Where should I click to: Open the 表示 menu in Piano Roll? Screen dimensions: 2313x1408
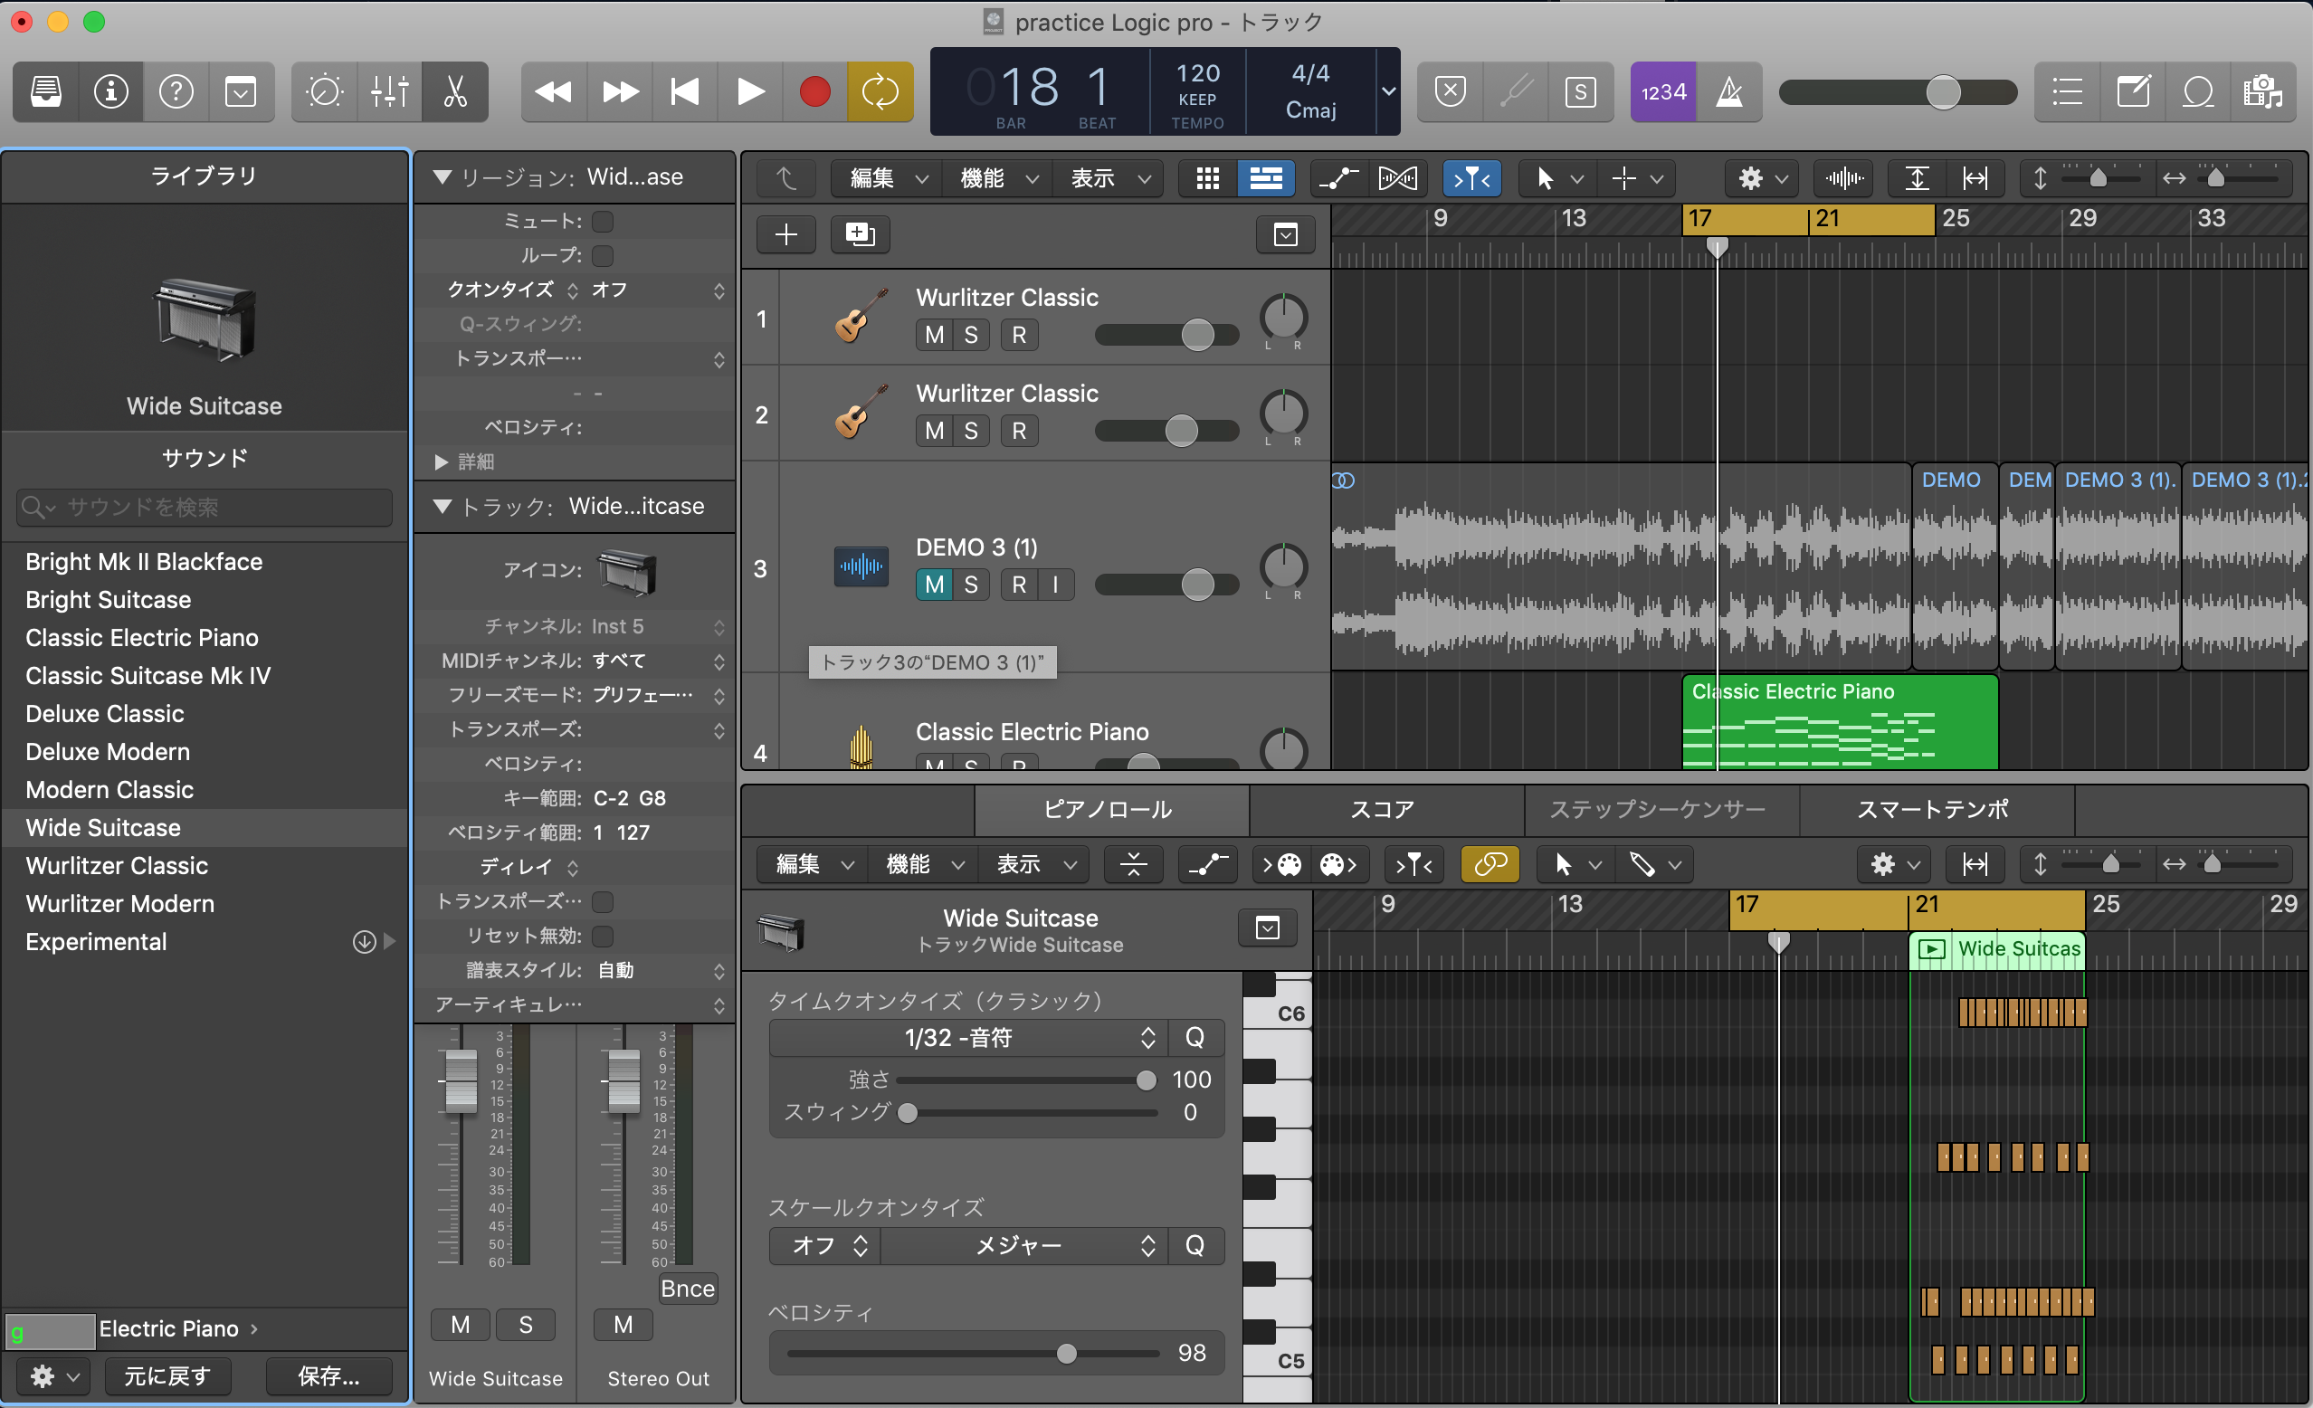1034,864
